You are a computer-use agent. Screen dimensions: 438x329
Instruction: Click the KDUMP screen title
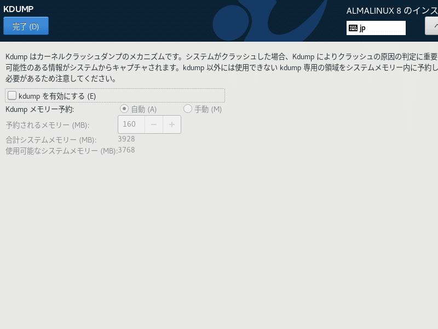point(19,9)
